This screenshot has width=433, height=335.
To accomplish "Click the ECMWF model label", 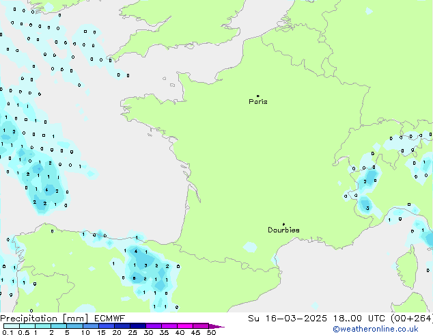I will point(109,319).
